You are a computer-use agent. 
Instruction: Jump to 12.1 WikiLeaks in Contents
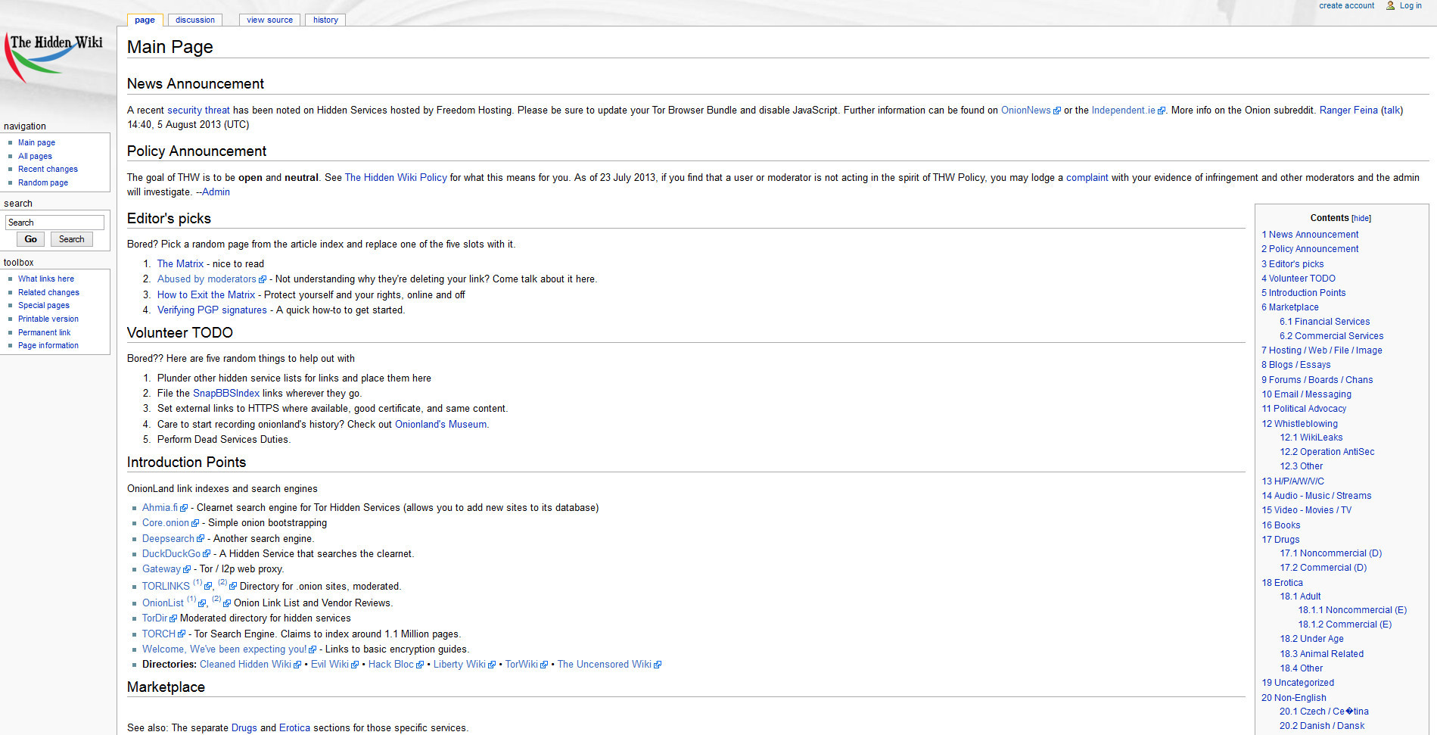[1311, 438]
